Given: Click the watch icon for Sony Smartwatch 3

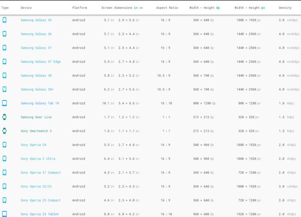Looking at the screenshot, I should coord(5,131).
